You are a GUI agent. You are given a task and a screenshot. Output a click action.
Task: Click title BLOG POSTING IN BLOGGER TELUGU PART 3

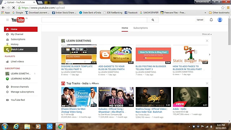pyautogui.click(x=151, y=68)
